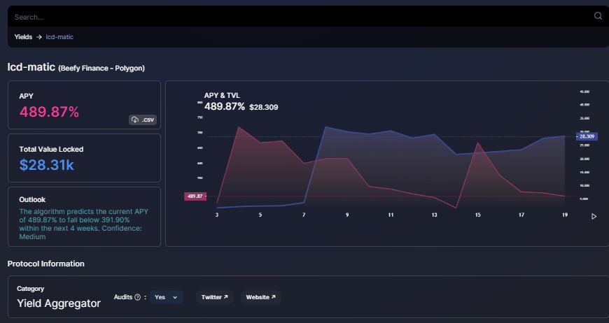The image size is (609, 323).
Task: Select the day 15 APY peak on chart
Action: click(477, 143)
